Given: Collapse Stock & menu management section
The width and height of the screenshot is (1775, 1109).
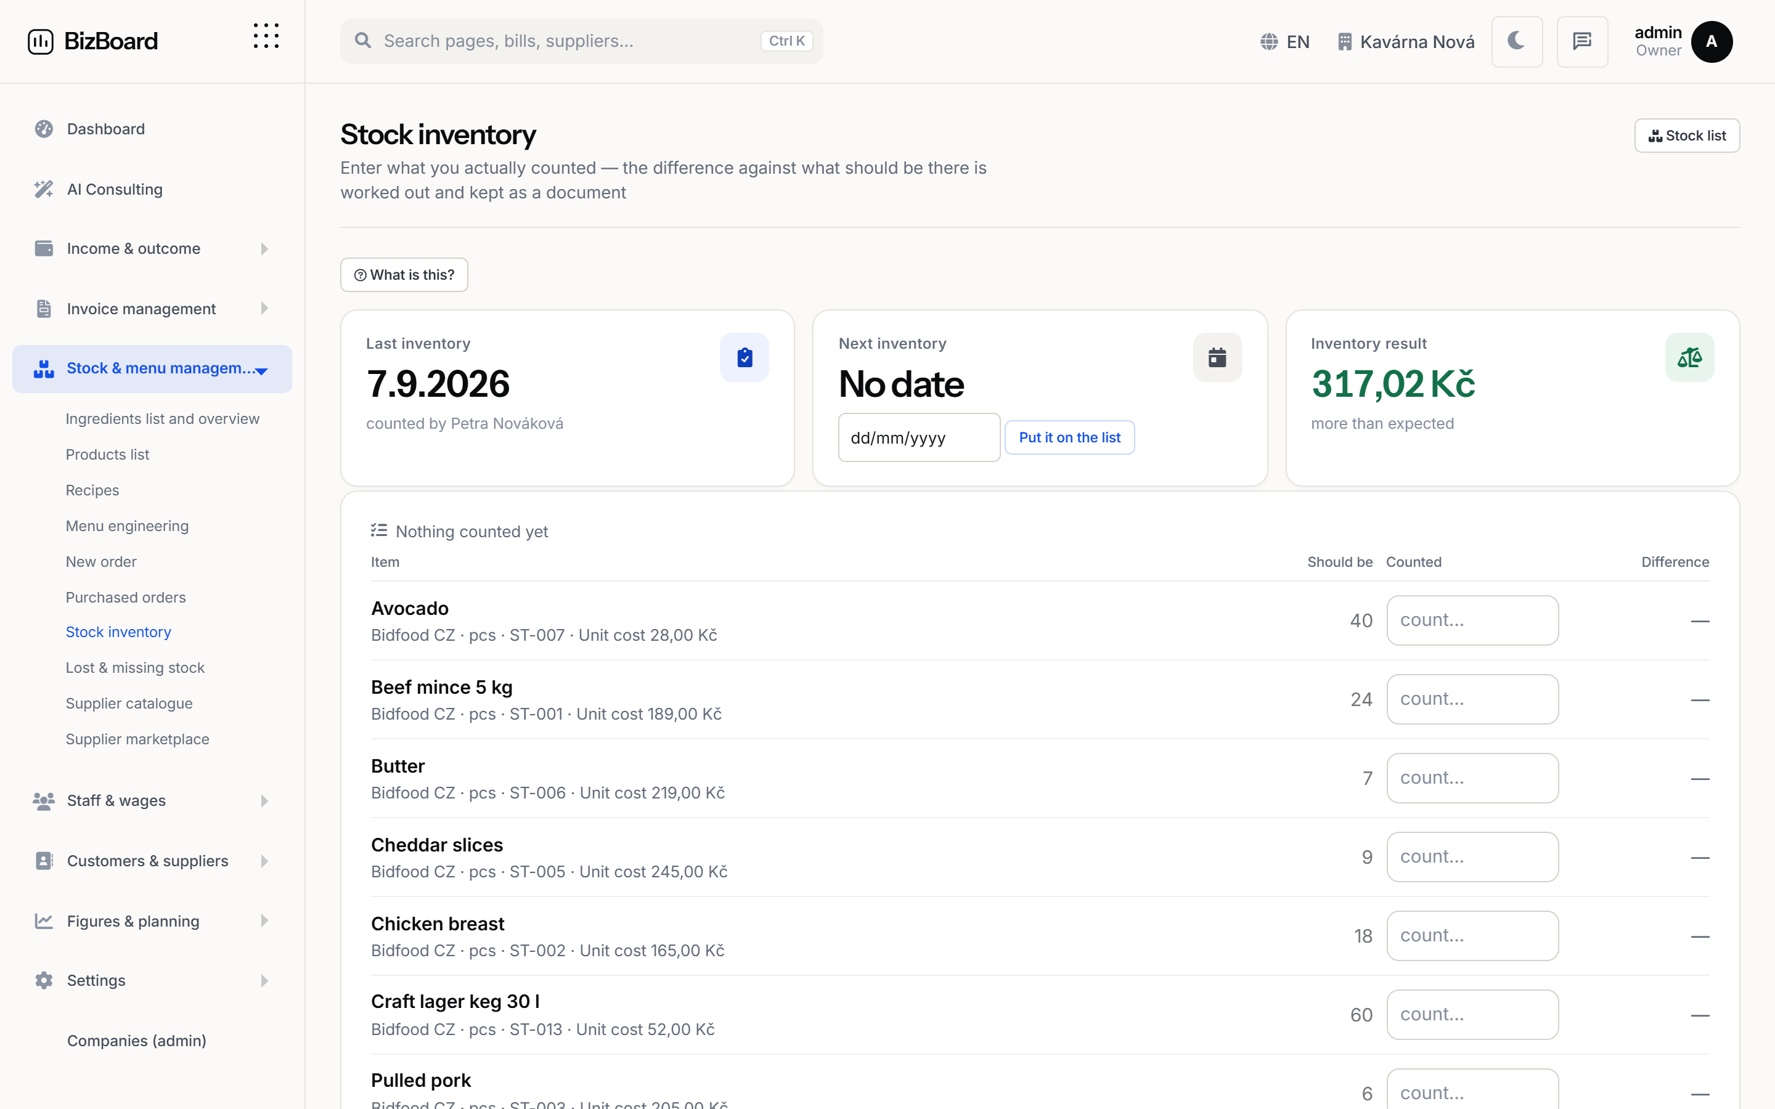Looking at the screenshot, I should click(153, 368).
